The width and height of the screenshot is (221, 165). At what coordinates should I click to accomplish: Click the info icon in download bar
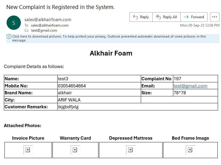tap(9, 37)
